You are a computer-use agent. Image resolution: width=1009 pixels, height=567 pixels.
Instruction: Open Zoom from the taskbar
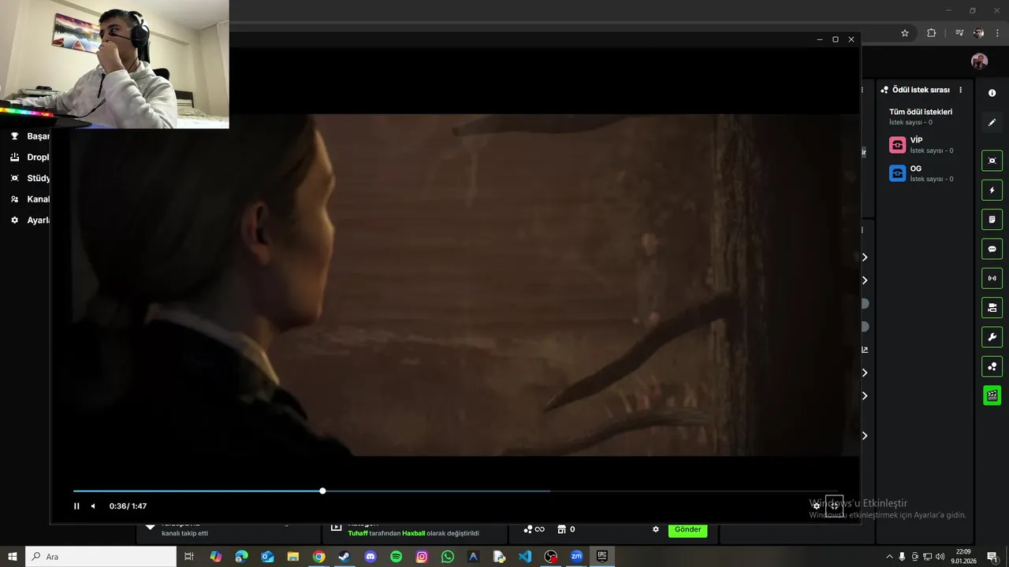click(576, 557)
